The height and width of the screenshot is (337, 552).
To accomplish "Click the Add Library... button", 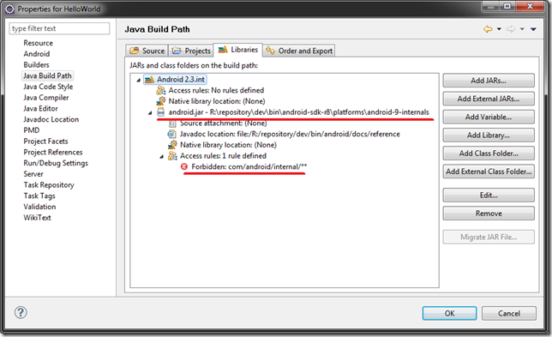I will click(489, 135).
